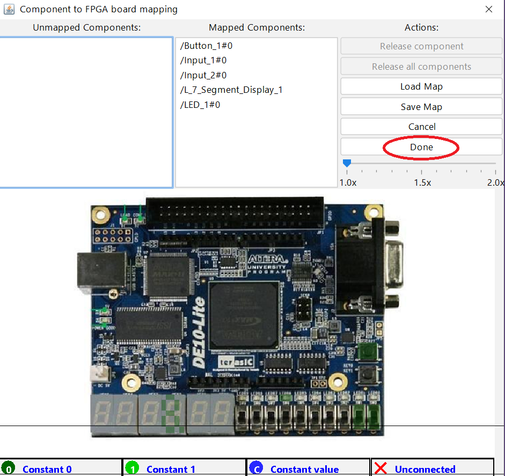Select /LED_1#0 mapped component
Image resolution: width=505 pixels, height=476 pixels.
click(x=200, y=105)
